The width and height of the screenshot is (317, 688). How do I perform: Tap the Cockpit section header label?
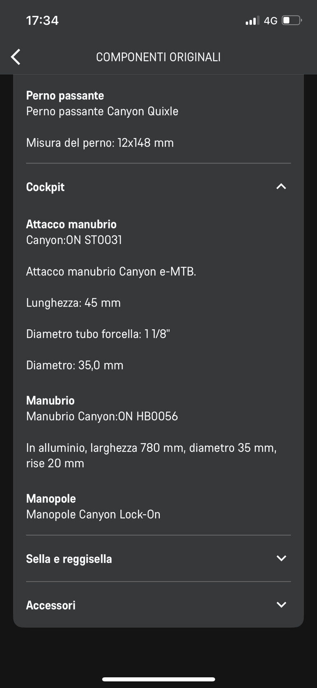click(45, 187)
